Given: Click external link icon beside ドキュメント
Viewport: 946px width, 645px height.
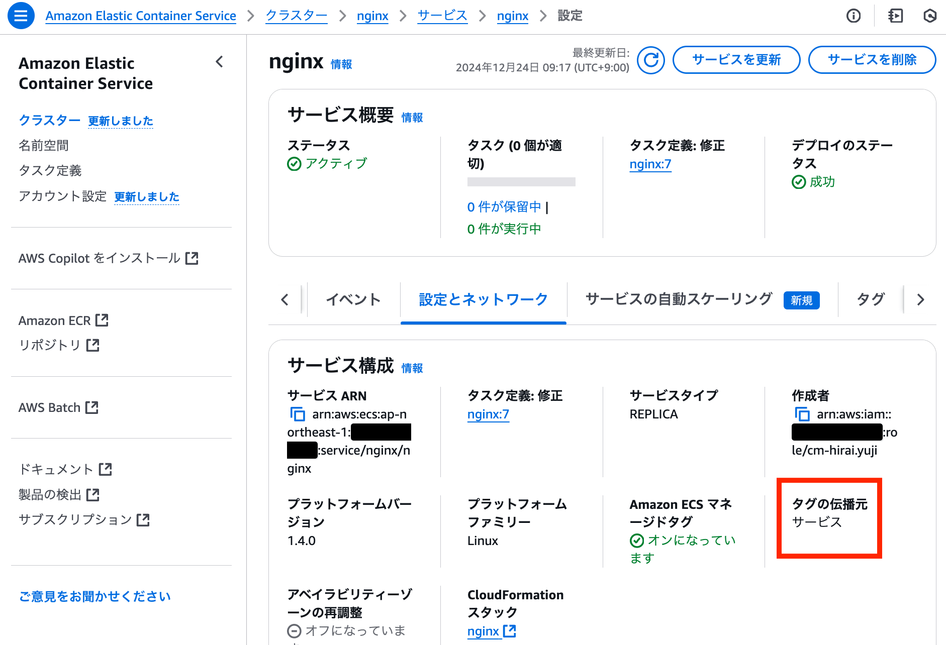Looking at the screenshot, I should [106, 469].
